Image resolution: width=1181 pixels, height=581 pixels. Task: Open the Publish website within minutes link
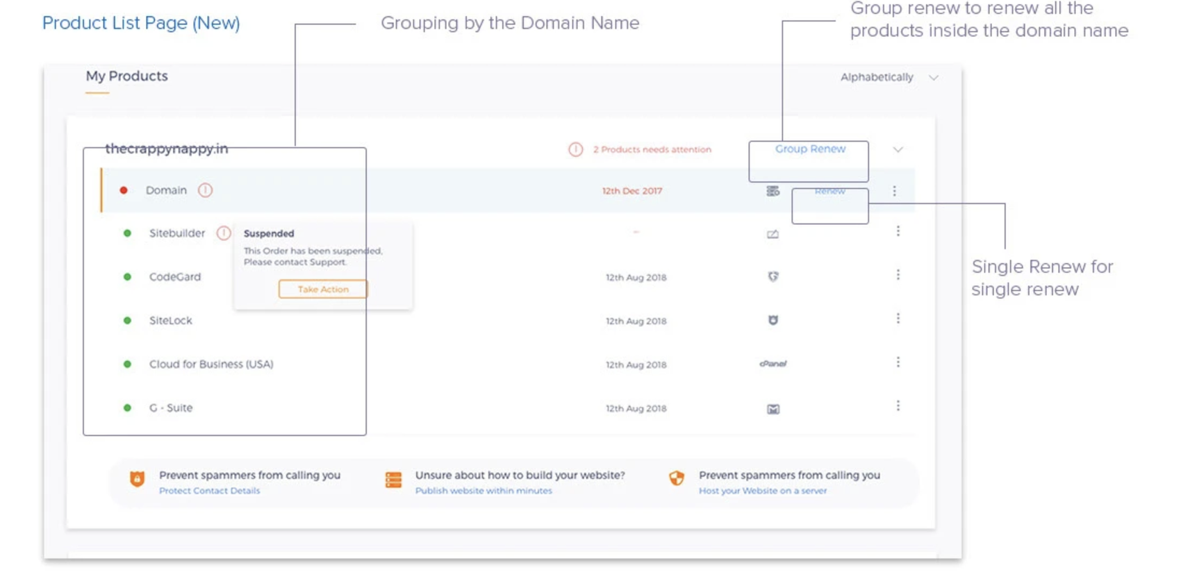(484, 491)
